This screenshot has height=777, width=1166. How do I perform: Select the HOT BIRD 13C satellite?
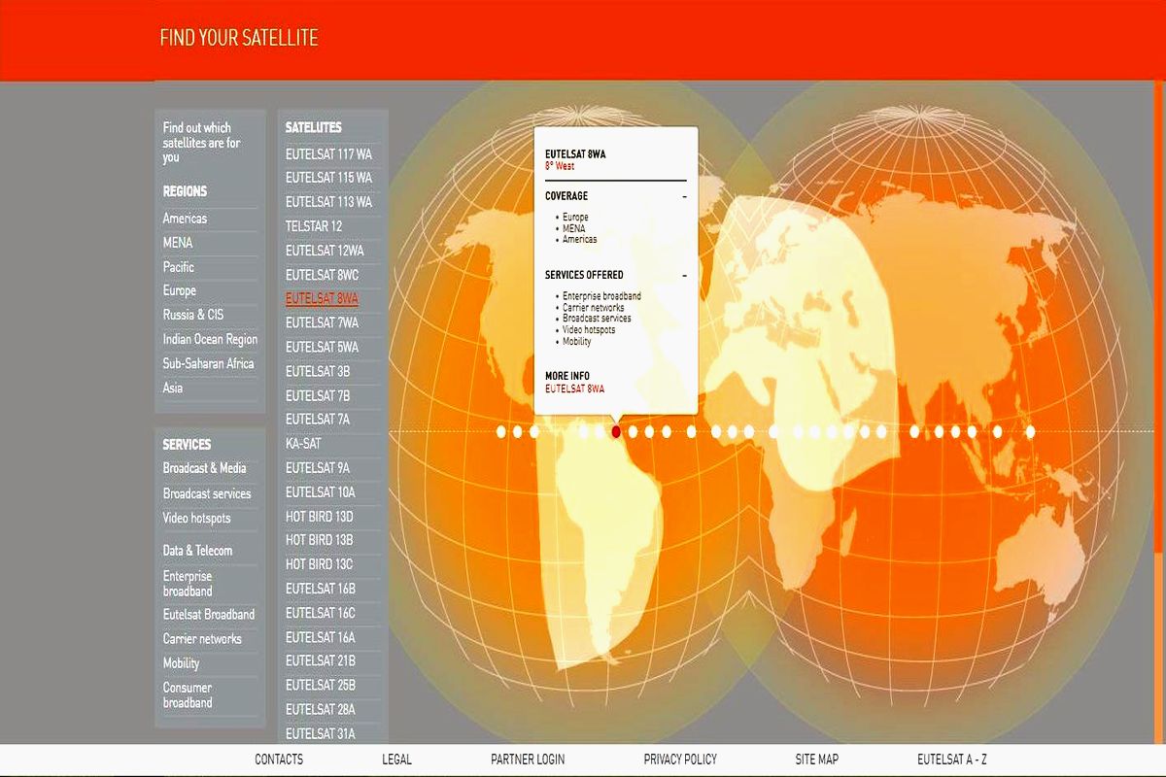click(320, 564)
